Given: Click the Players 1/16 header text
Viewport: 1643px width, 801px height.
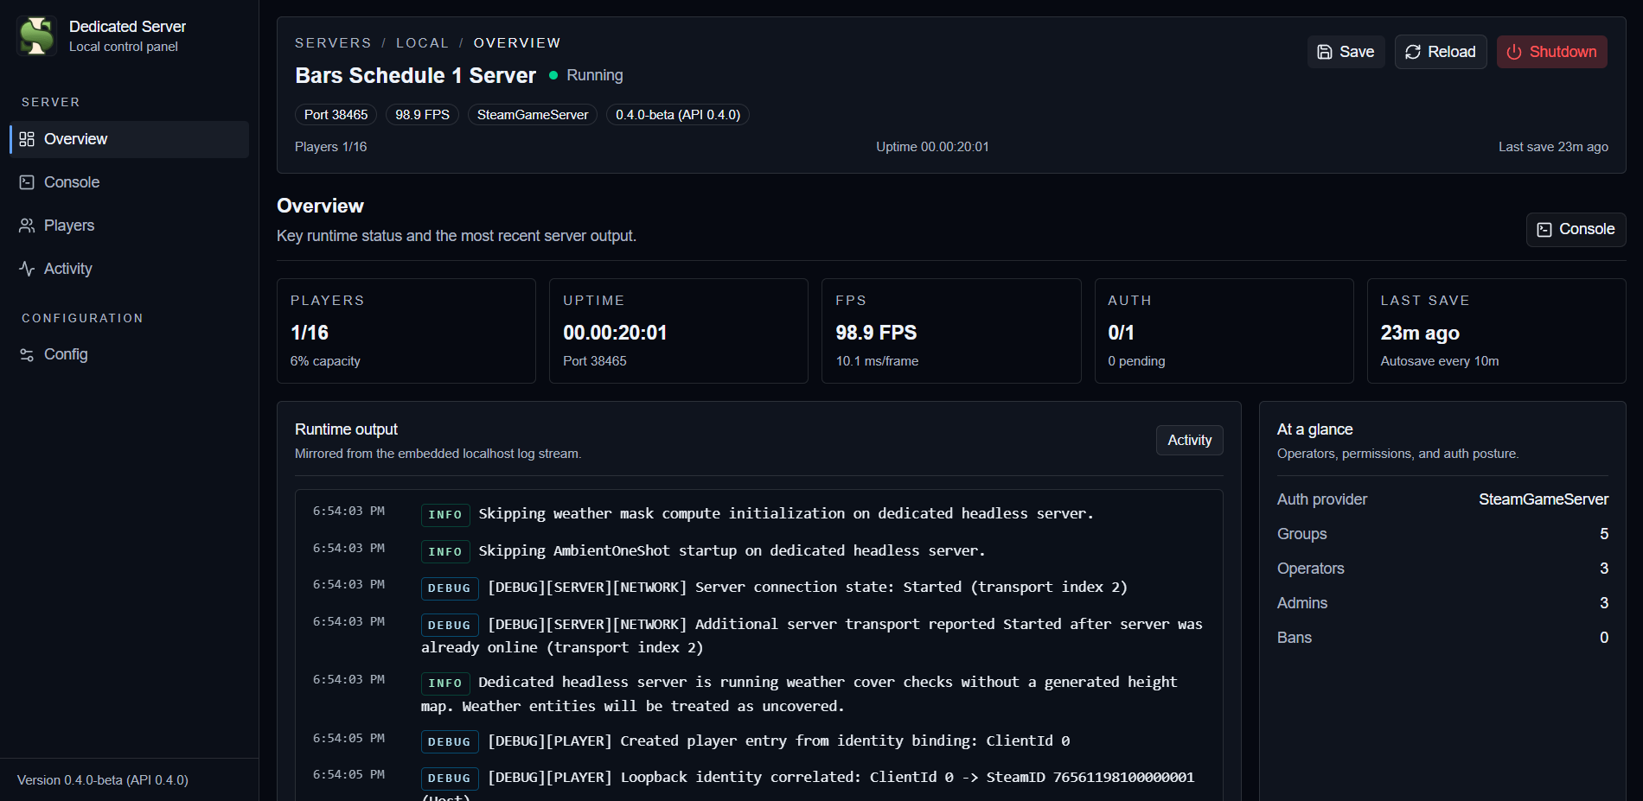Looking at the screenshot, I should point(331,147).
